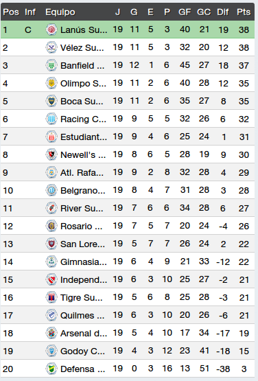258x381 pixels.
Task: Click the Lanús club crest icon
Action: point(51,30)
